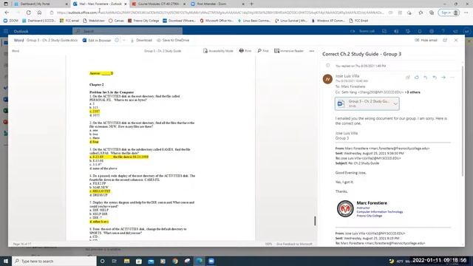Forward the email with arrow icon
This screenshot has width=473, height=266.
tap(443, 78)
